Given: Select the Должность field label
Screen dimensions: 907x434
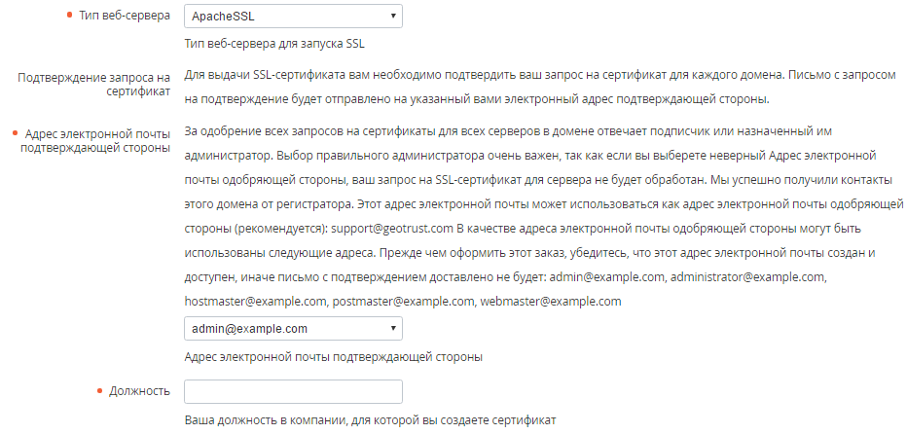Looking at the screenshot, I should pyautogui.click(x=139, y=391).
